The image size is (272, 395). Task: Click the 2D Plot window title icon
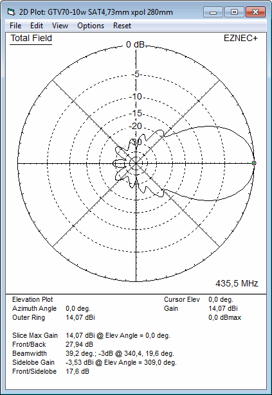click(x=11, y=12)
